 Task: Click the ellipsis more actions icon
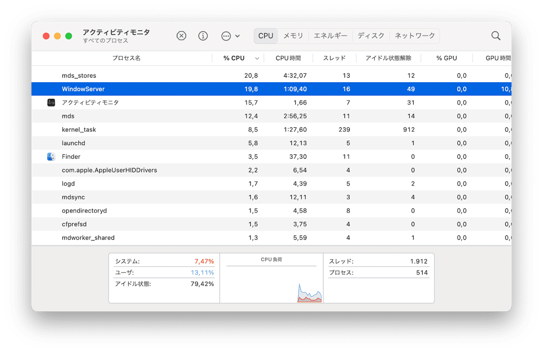[x=226, y=36]
